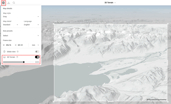Change the Language English dropdown

(x=31, y=25)
